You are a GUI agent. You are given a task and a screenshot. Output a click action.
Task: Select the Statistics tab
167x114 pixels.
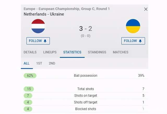(72, 52)
